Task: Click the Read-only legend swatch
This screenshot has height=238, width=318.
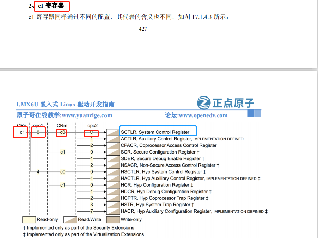Action: (29, 220)
